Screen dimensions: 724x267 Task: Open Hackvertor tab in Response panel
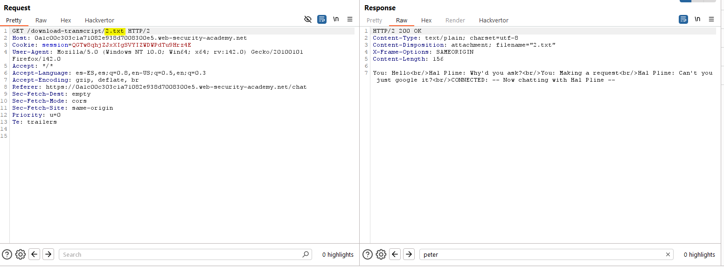(494, 20)
